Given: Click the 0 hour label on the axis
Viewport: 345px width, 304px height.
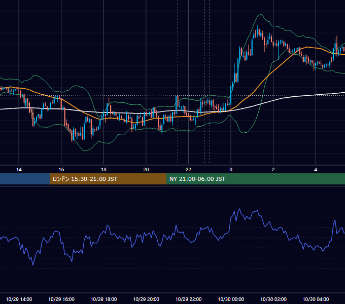Looking at the screenshot, I should click(231, 170).
